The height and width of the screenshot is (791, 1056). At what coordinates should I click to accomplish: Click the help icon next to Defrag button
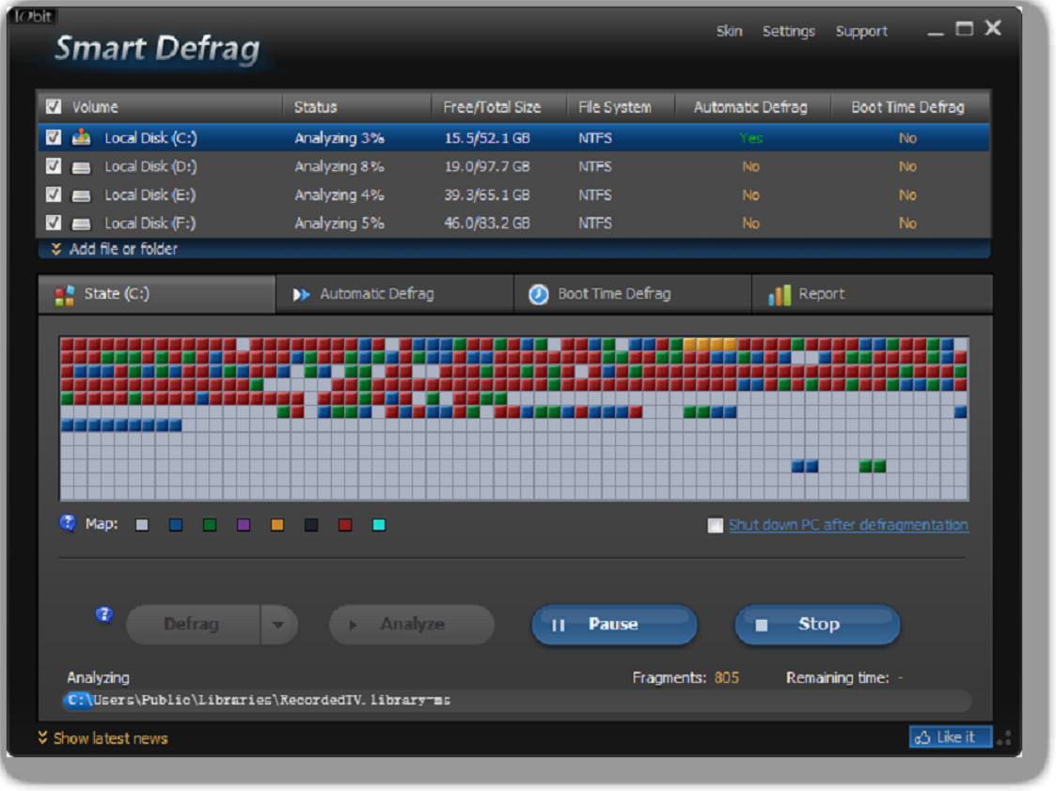pyautogui.click(x=103, y=614)
